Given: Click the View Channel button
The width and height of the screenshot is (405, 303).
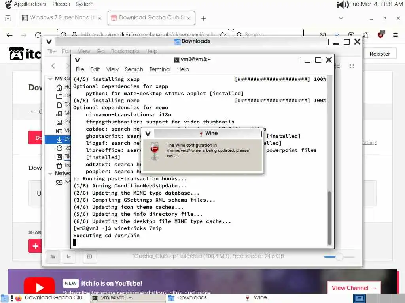Looking at the screenshot, I should pos(354,288).
